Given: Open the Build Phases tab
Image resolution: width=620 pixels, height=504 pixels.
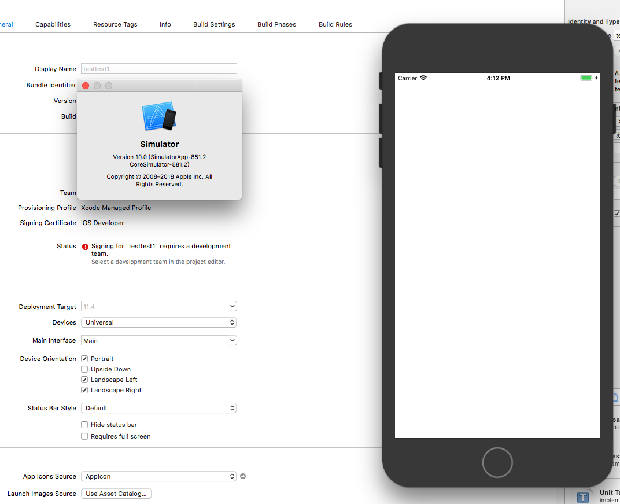Looking at the screenshot, I should (x=277, y=24).
